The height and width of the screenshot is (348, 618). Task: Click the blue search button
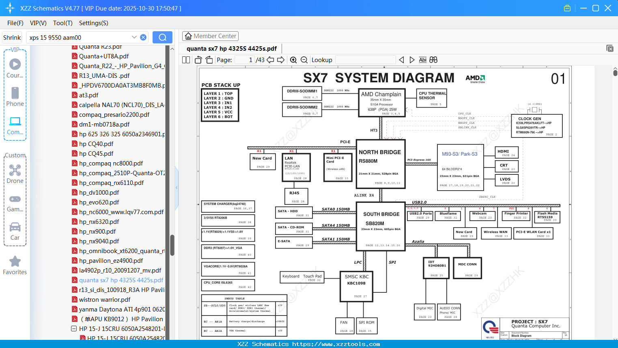[x=162, y=37]
